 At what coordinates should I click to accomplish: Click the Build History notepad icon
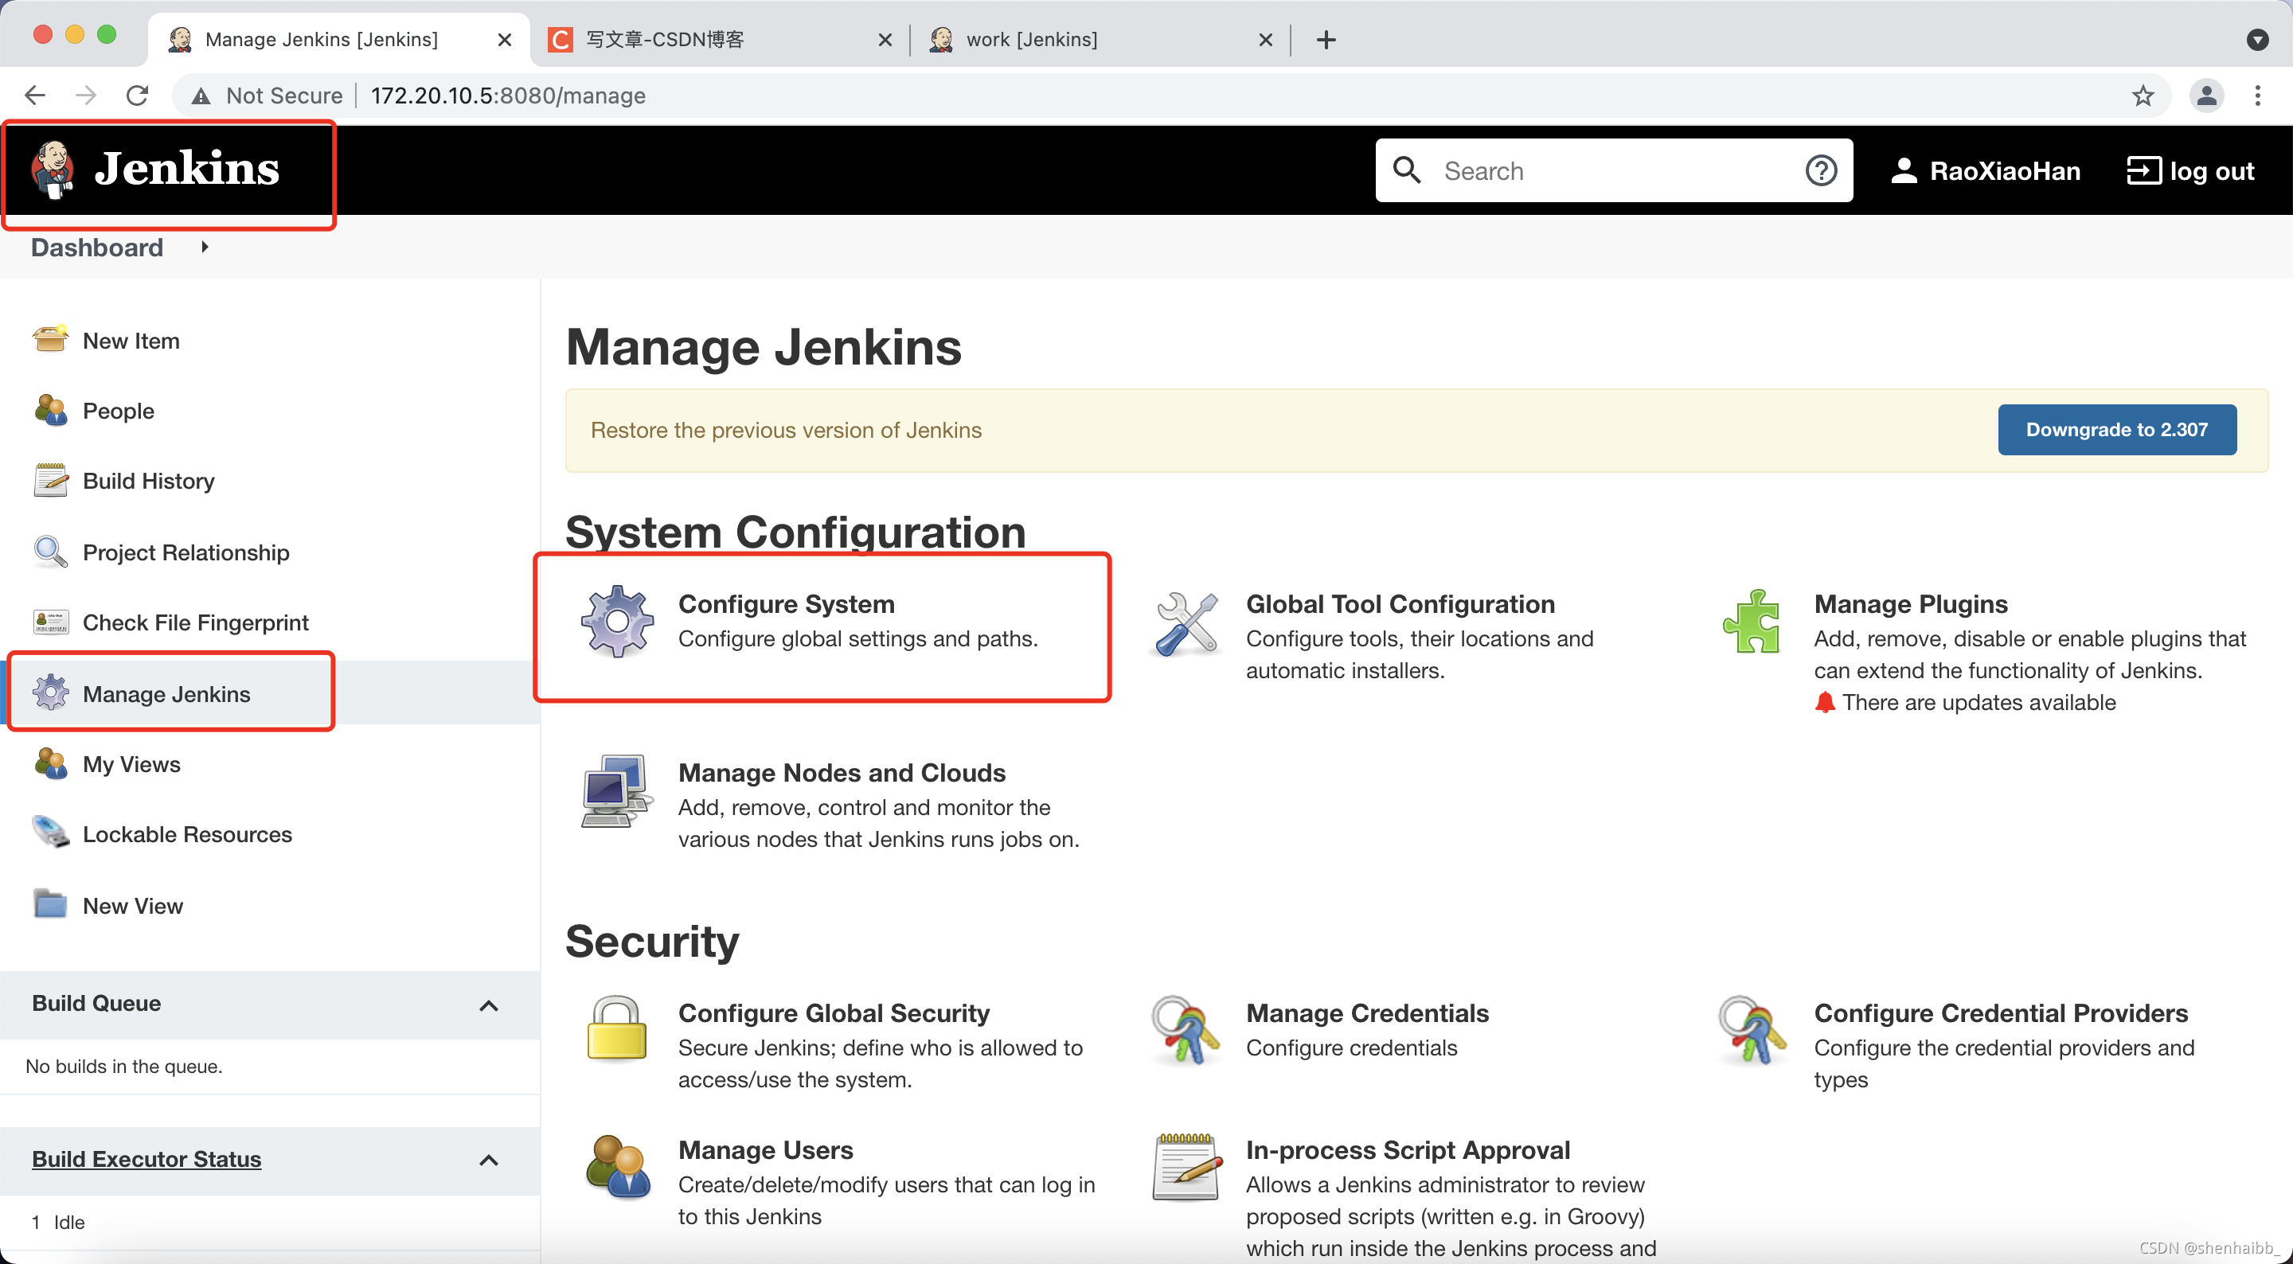[x=50, y=480]
